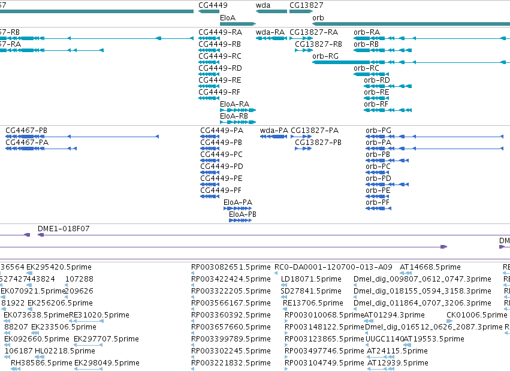Screen dimensions: 510x372
Task: Click the EK298049.5prime EST label
Action: click(107, 364)
